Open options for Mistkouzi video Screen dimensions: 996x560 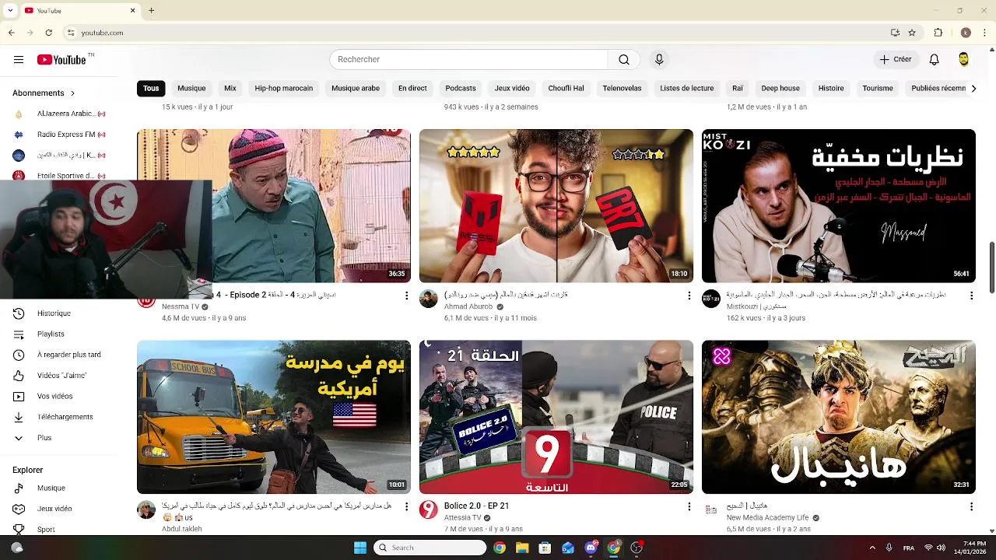pos(971,296)
